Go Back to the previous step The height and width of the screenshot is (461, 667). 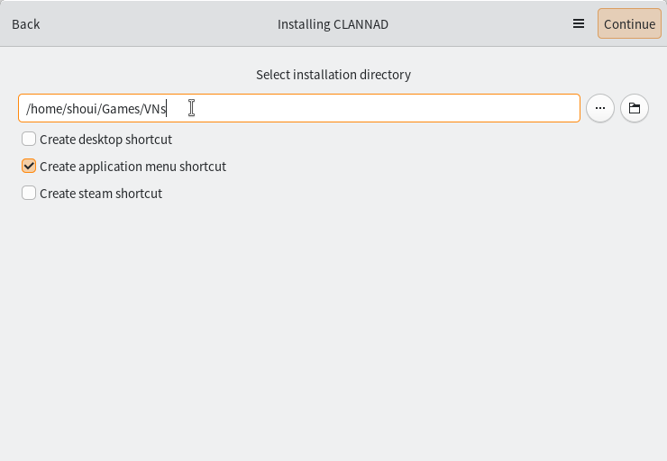pyautogui.click(x=26, y=24)
